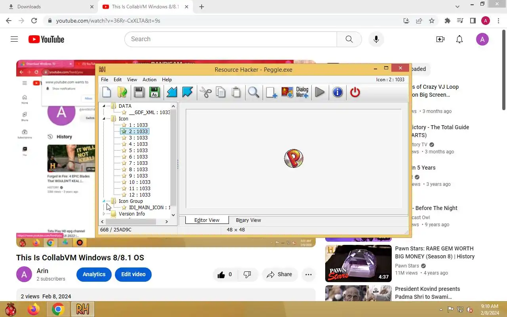Switch to the Binary View tab
Screen dimensions: 507x317
point(248,220)
